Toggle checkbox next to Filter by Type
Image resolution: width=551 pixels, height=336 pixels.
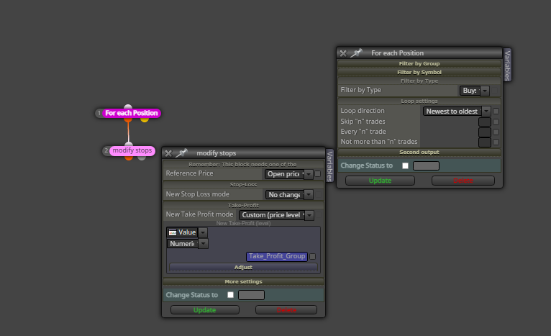point(495,91)
